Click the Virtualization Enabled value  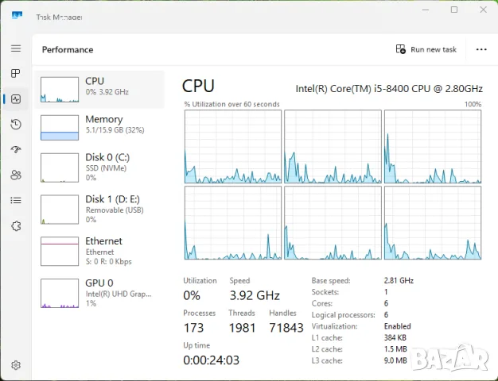(x=397, y=326)
